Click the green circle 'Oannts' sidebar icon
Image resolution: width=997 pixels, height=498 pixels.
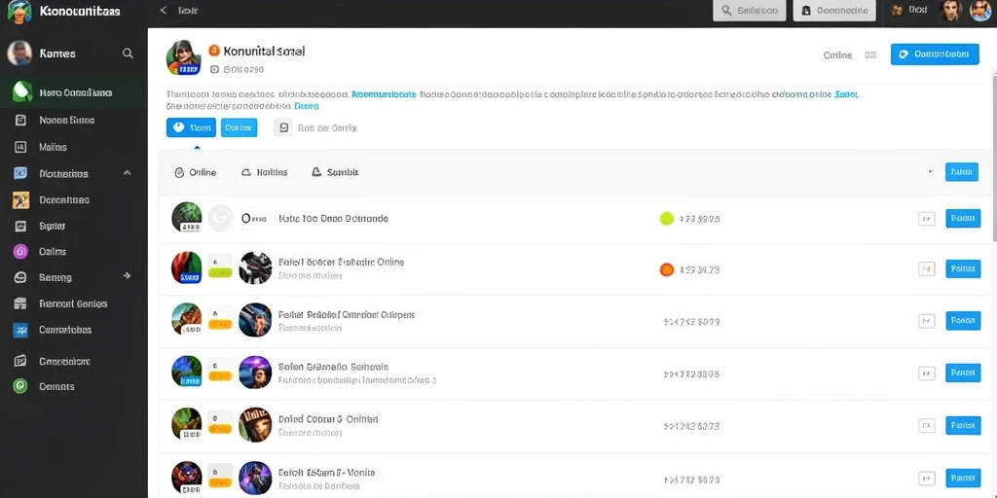pos(20,386)
